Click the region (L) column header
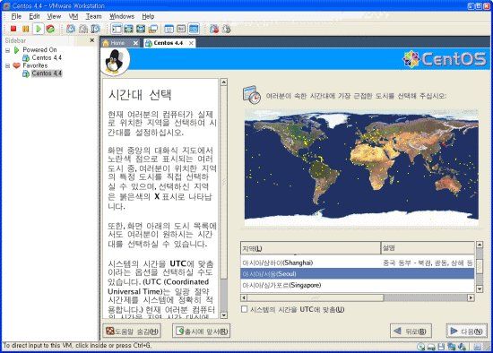Screen dimensions: 493x353 click(x=311, y=248)
